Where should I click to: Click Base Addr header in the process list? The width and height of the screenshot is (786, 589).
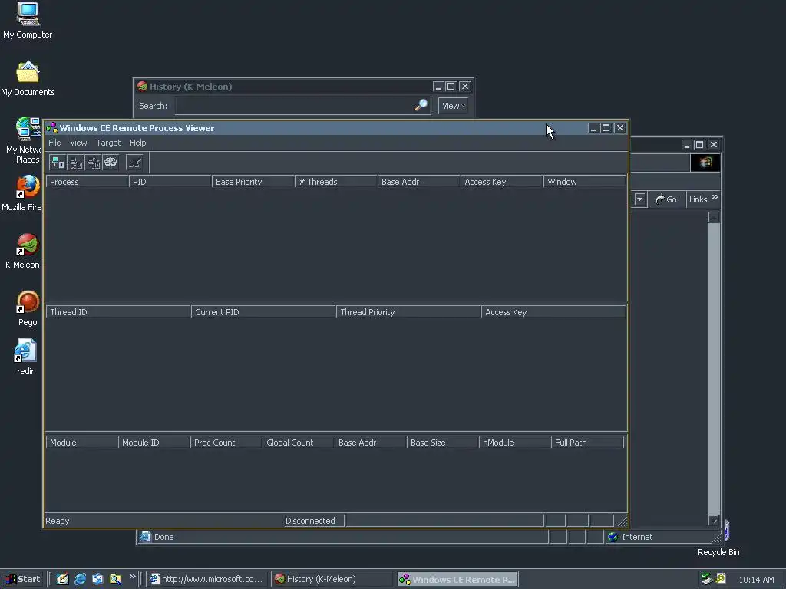pos(418,182)
